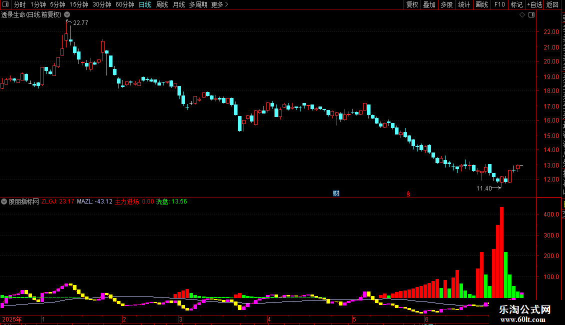
Task: Toggle the panel layout icon in chart header
Action: pyautogui.click(x=531, y=15)
